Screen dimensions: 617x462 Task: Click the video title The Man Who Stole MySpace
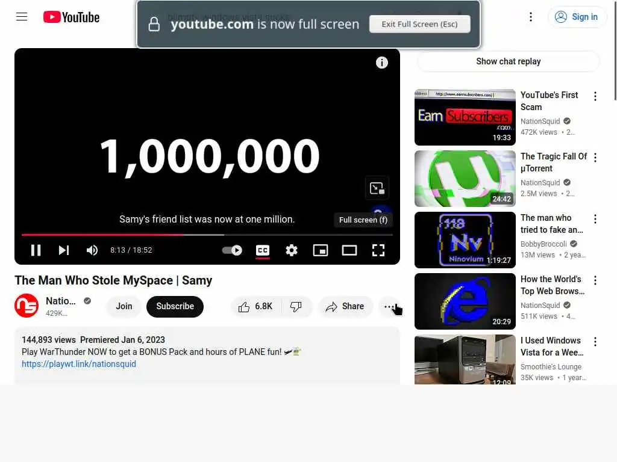point(113,280)
